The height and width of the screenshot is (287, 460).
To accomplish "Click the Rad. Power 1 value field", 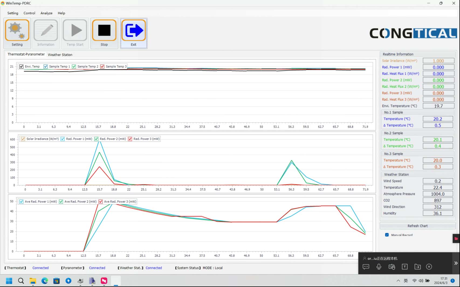I will pyautogui.click(x=438, y=67).
